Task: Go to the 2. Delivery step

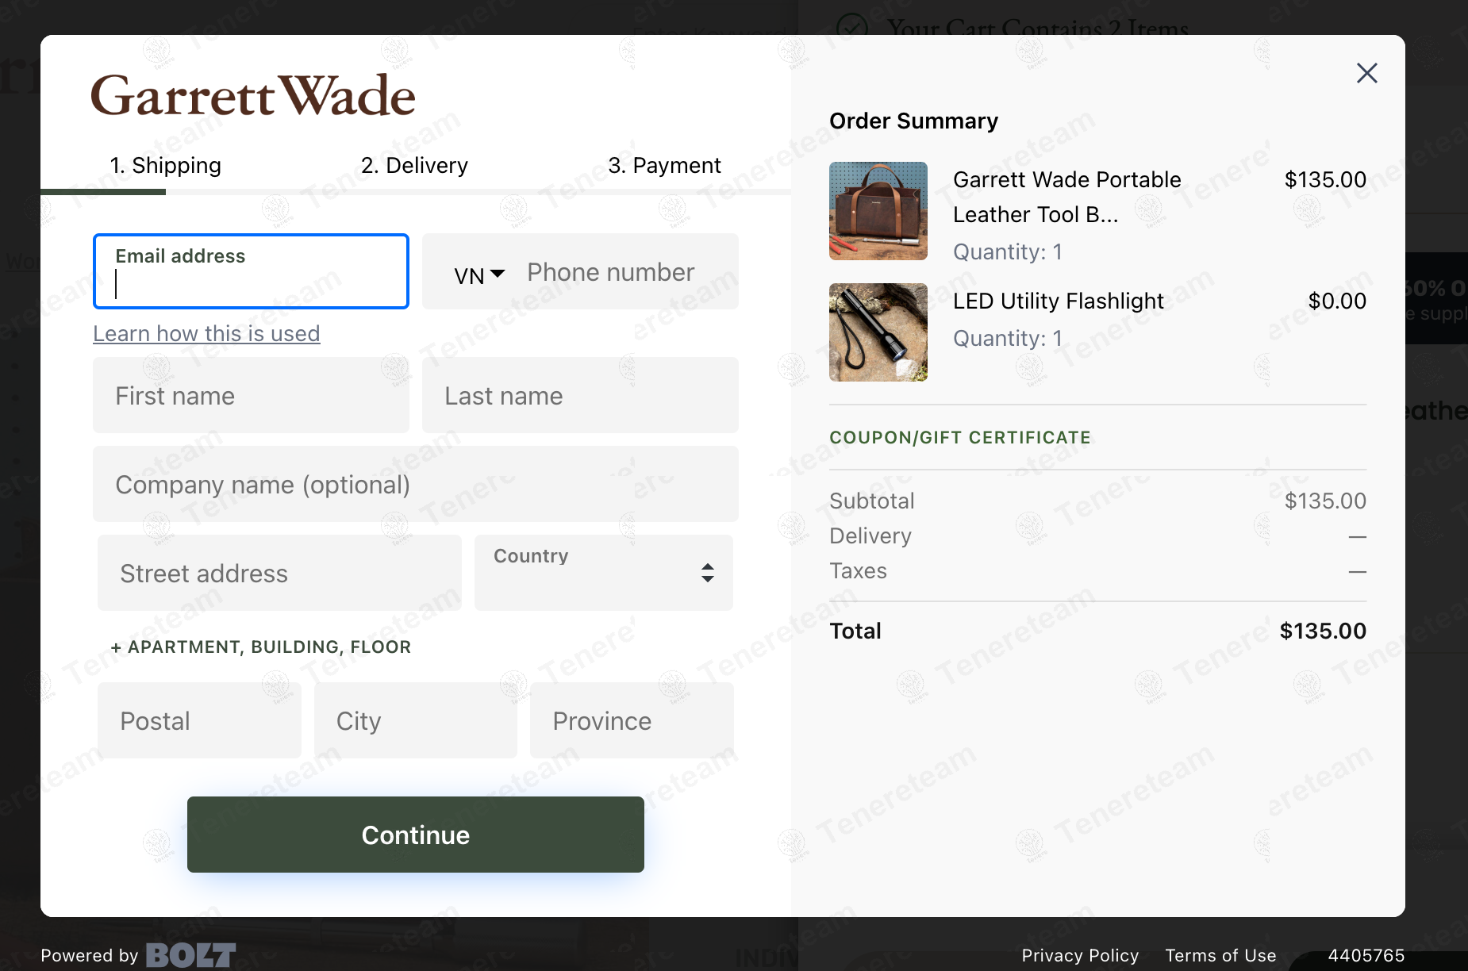Action: 414,165
